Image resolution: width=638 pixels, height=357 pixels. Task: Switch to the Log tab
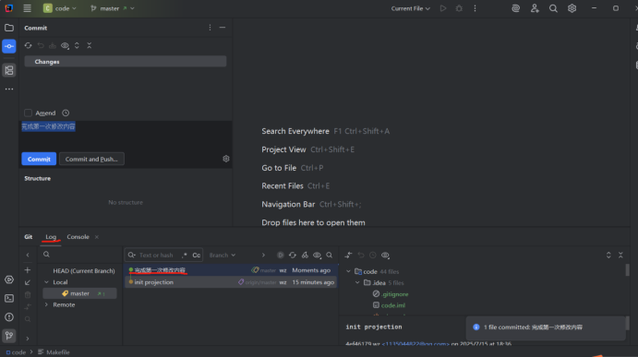pos(51,237)
